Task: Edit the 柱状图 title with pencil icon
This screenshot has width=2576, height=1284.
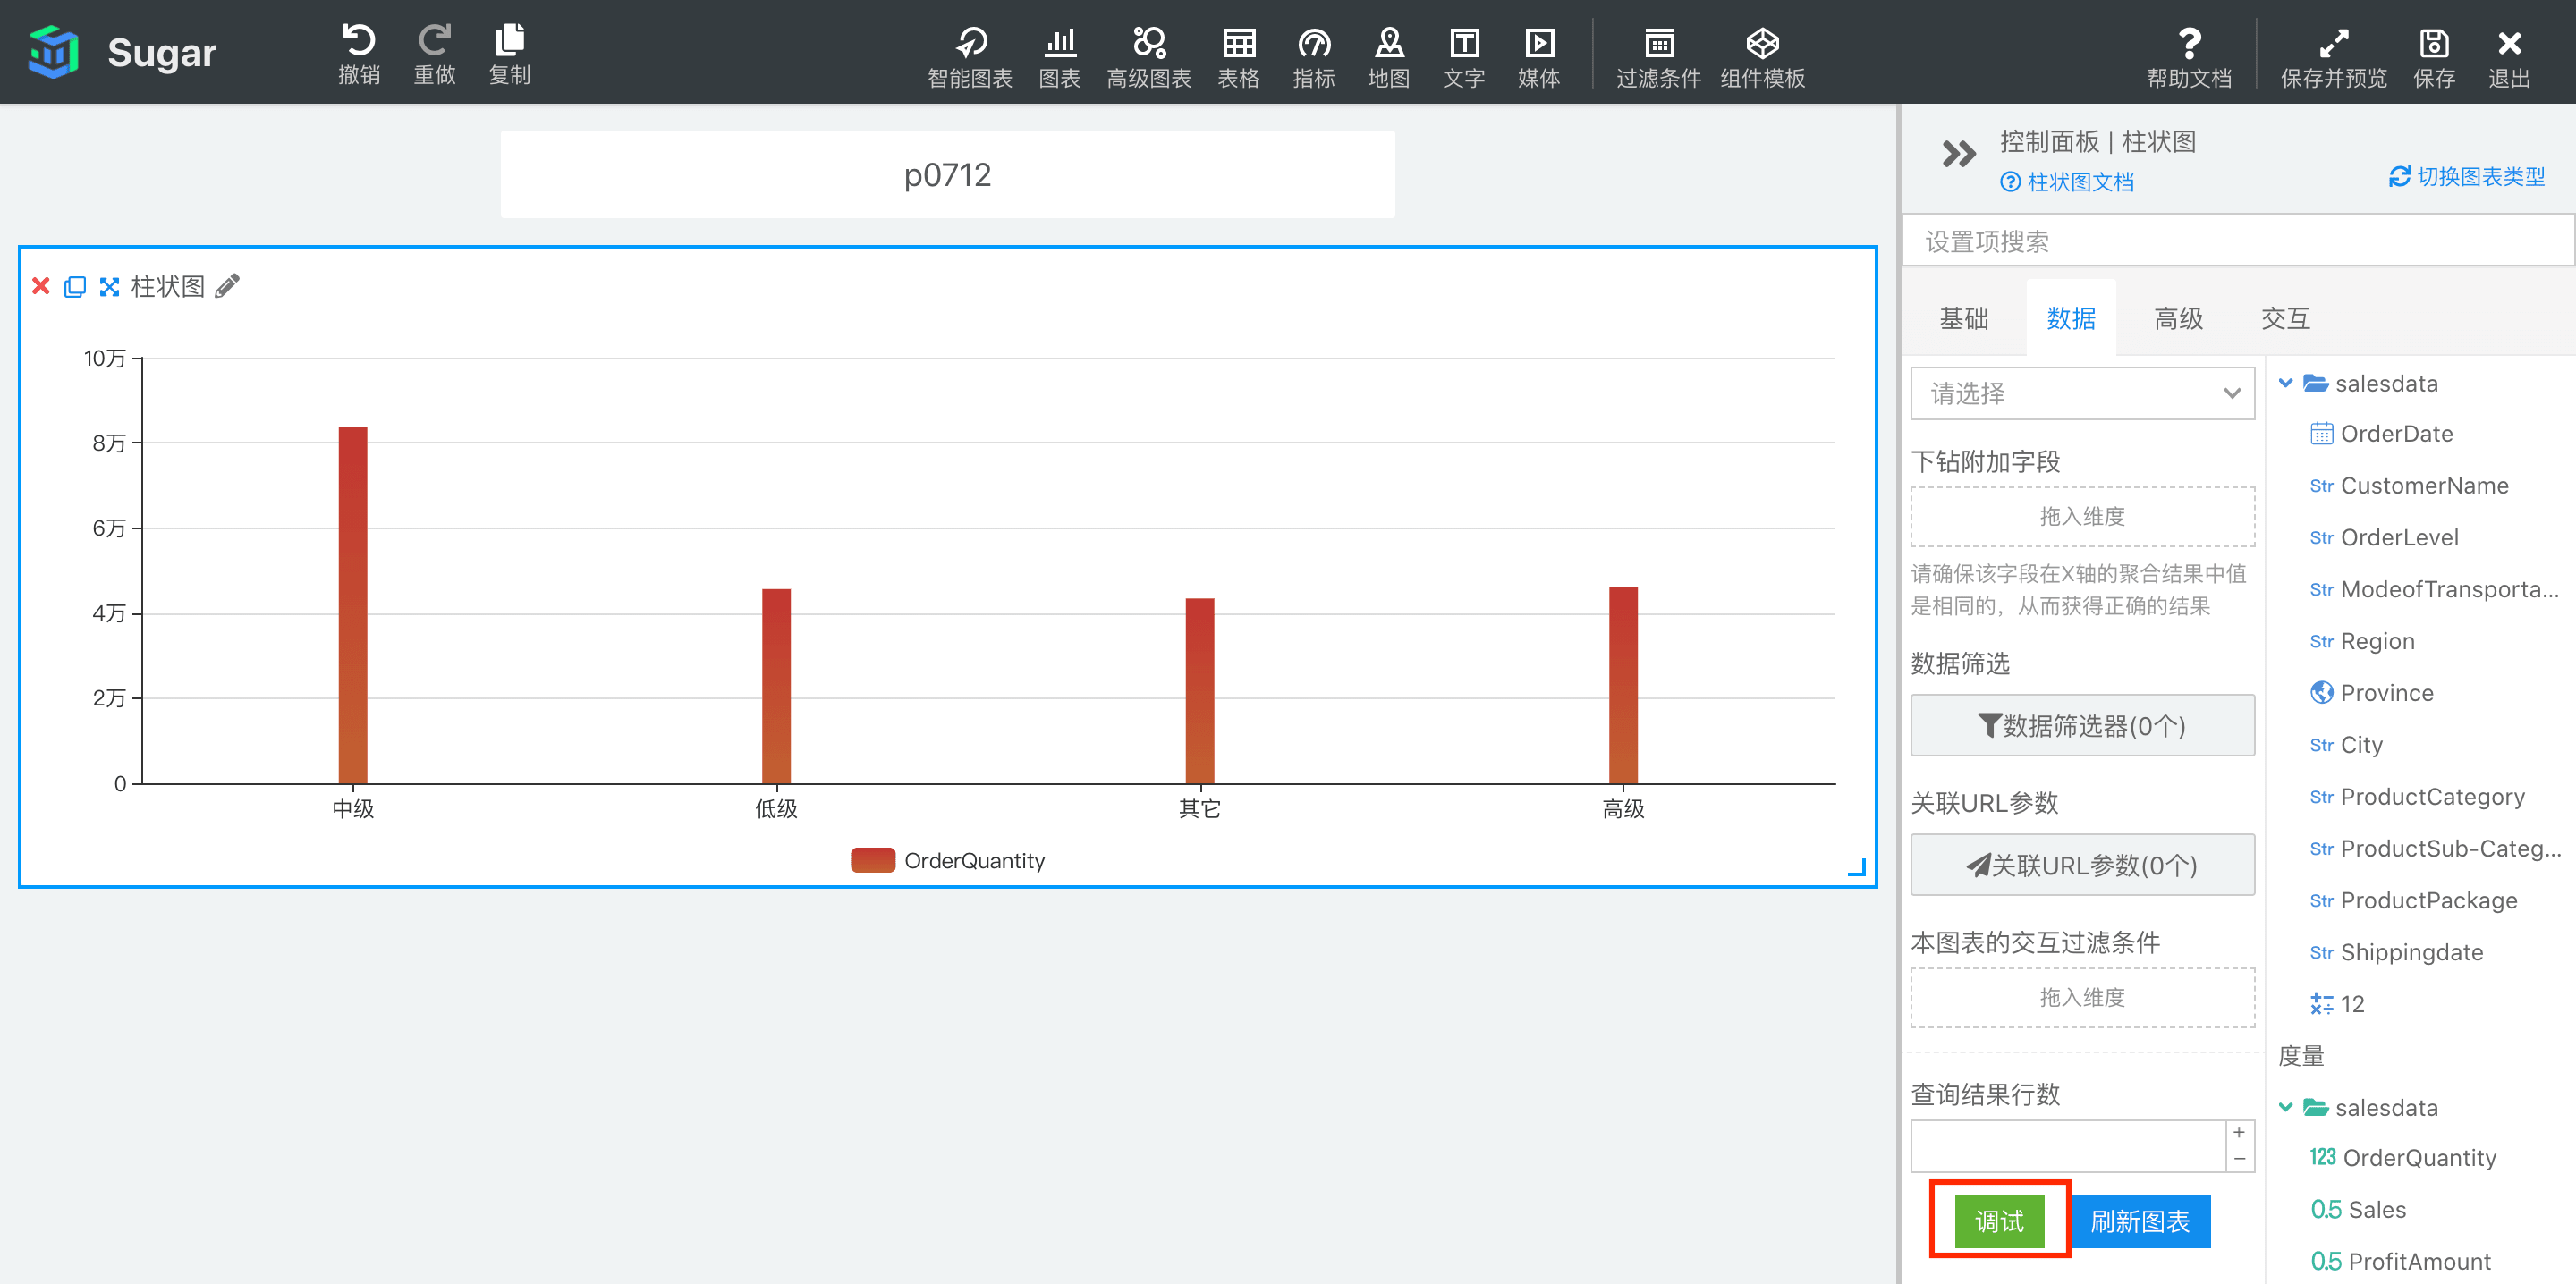Action: 228,286
